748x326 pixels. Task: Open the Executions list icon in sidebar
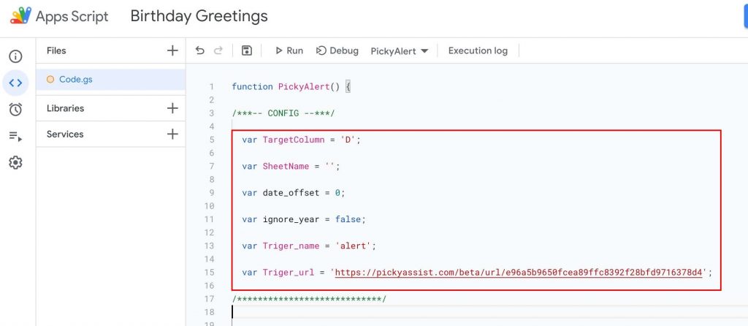pyautogui.click(x=16, y=137)
